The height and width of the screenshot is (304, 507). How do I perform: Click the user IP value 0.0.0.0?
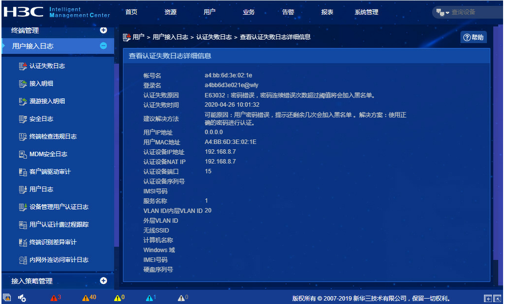214,132
